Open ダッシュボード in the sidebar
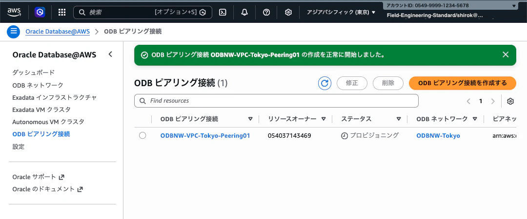 33,73
